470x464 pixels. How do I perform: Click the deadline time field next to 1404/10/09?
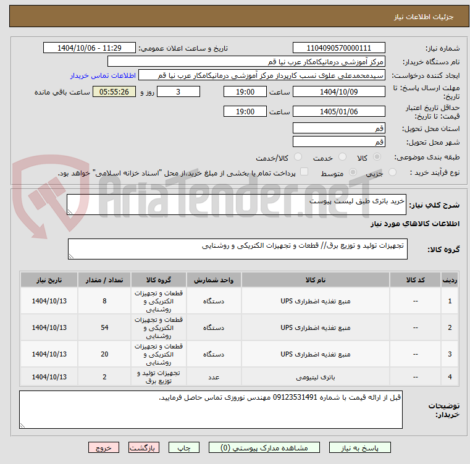[x=245, y=91]
